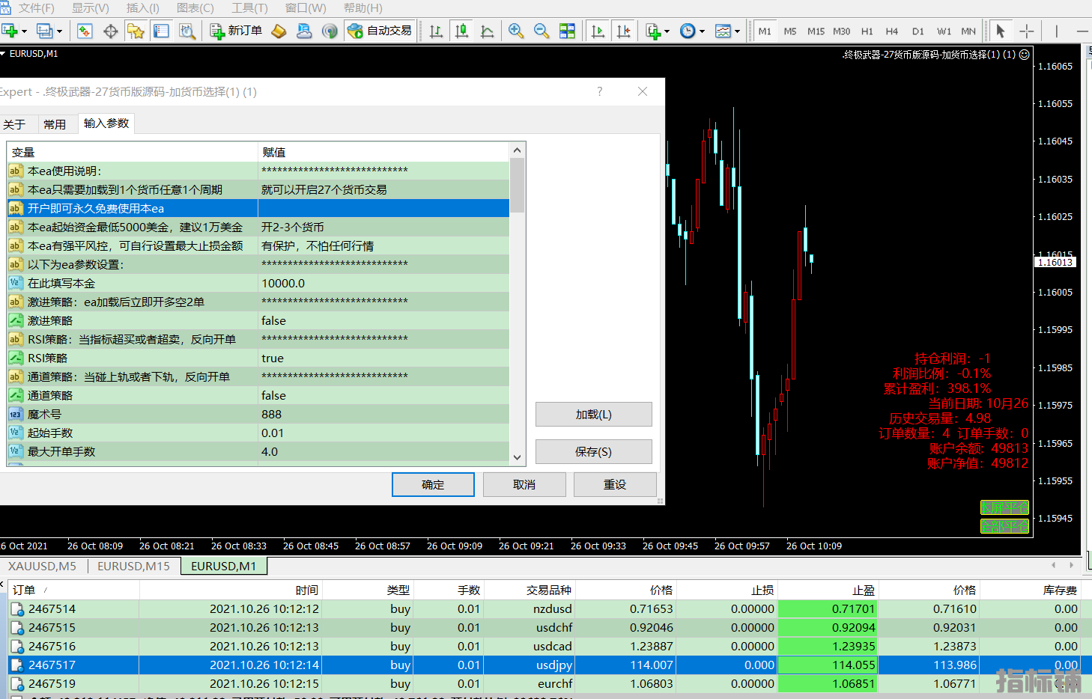Toggle chart shift icon

click(623, 31)
